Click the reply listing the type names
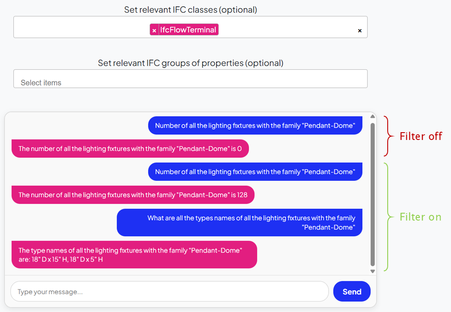 134,255
